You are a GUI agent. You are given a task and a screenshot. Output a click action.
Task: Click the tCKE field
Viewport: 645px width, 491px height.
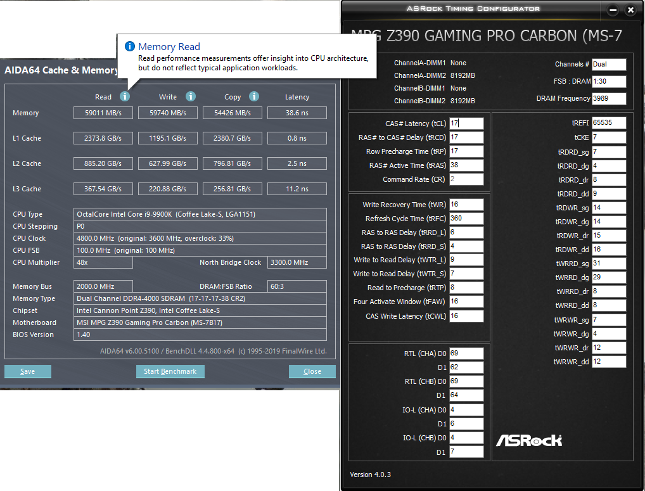click(x=609, y=137)
